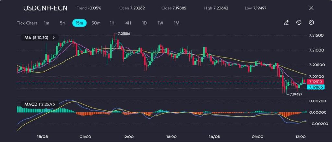Click the 7.21556 high price marker
The image size is (332, 142).
coord(124,34)
